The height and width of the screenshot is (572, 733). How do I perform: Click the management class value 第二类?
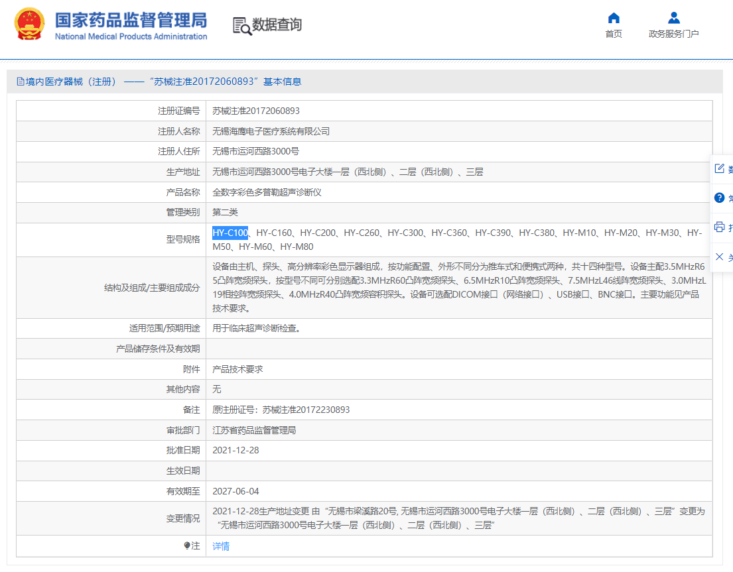coord(225,212)
